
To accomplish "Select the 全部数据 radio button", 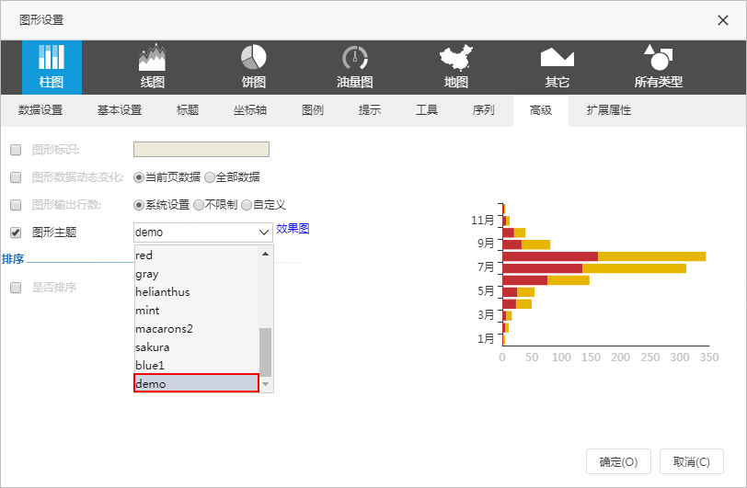I will pos(210,177).
